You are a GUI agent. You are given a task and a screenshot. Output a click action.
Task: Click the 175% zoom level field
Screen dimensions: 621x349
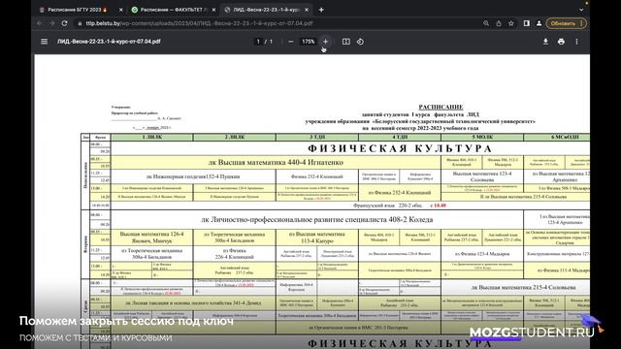(x=309, y=42)
